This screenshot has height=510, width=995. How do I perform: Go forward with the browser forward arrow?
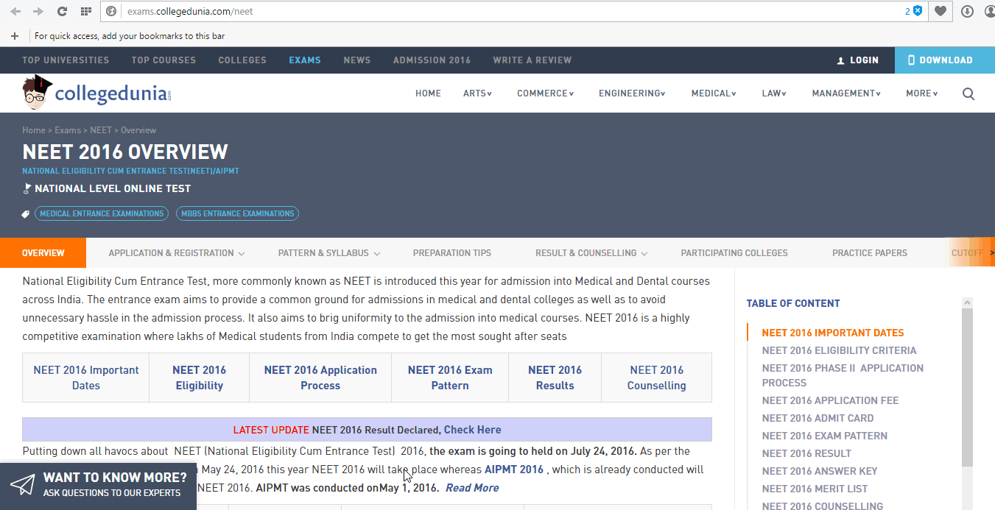click(38, 11)
